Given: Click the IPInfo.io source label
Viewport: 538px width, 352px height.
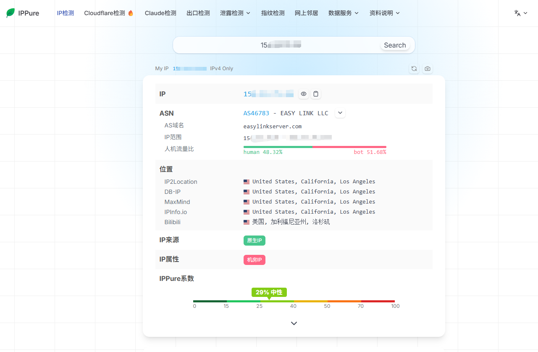Looking at the screenshot, I should 176,212.
